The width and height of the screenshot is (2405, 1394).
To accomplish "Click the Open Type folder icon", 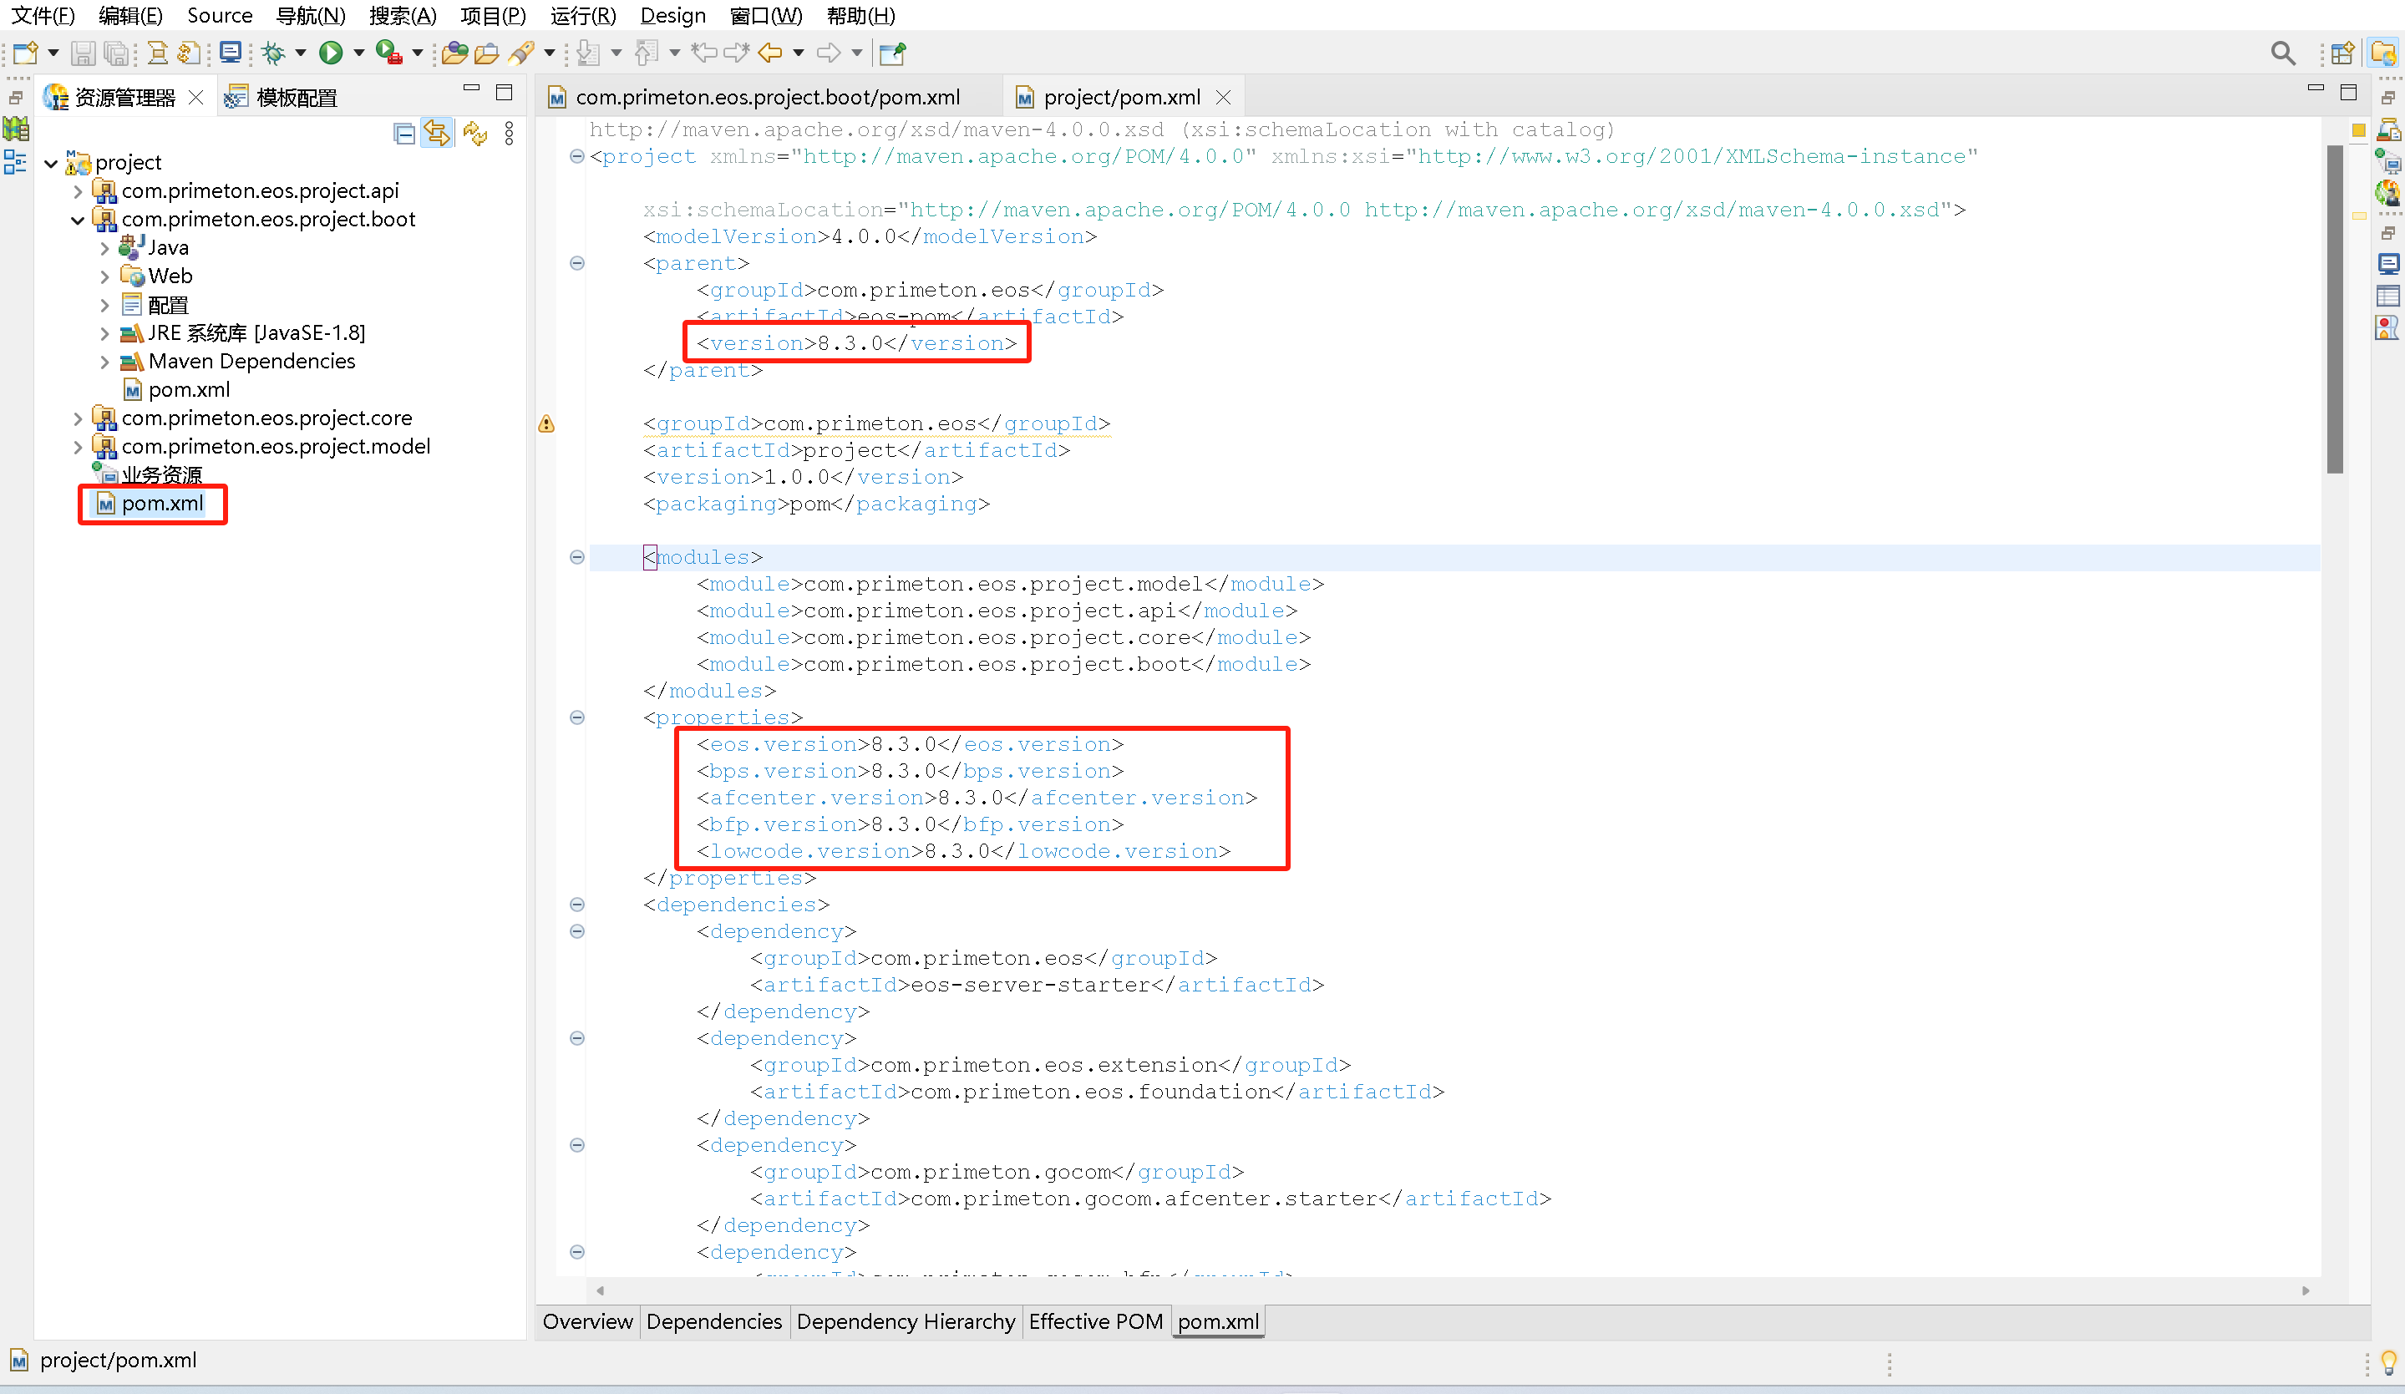I will 455,53.
